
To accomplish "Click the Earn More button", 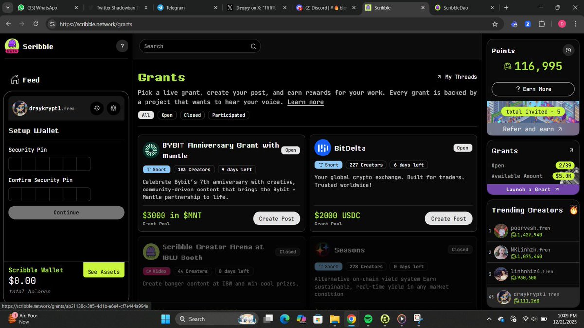I will 533,89.
